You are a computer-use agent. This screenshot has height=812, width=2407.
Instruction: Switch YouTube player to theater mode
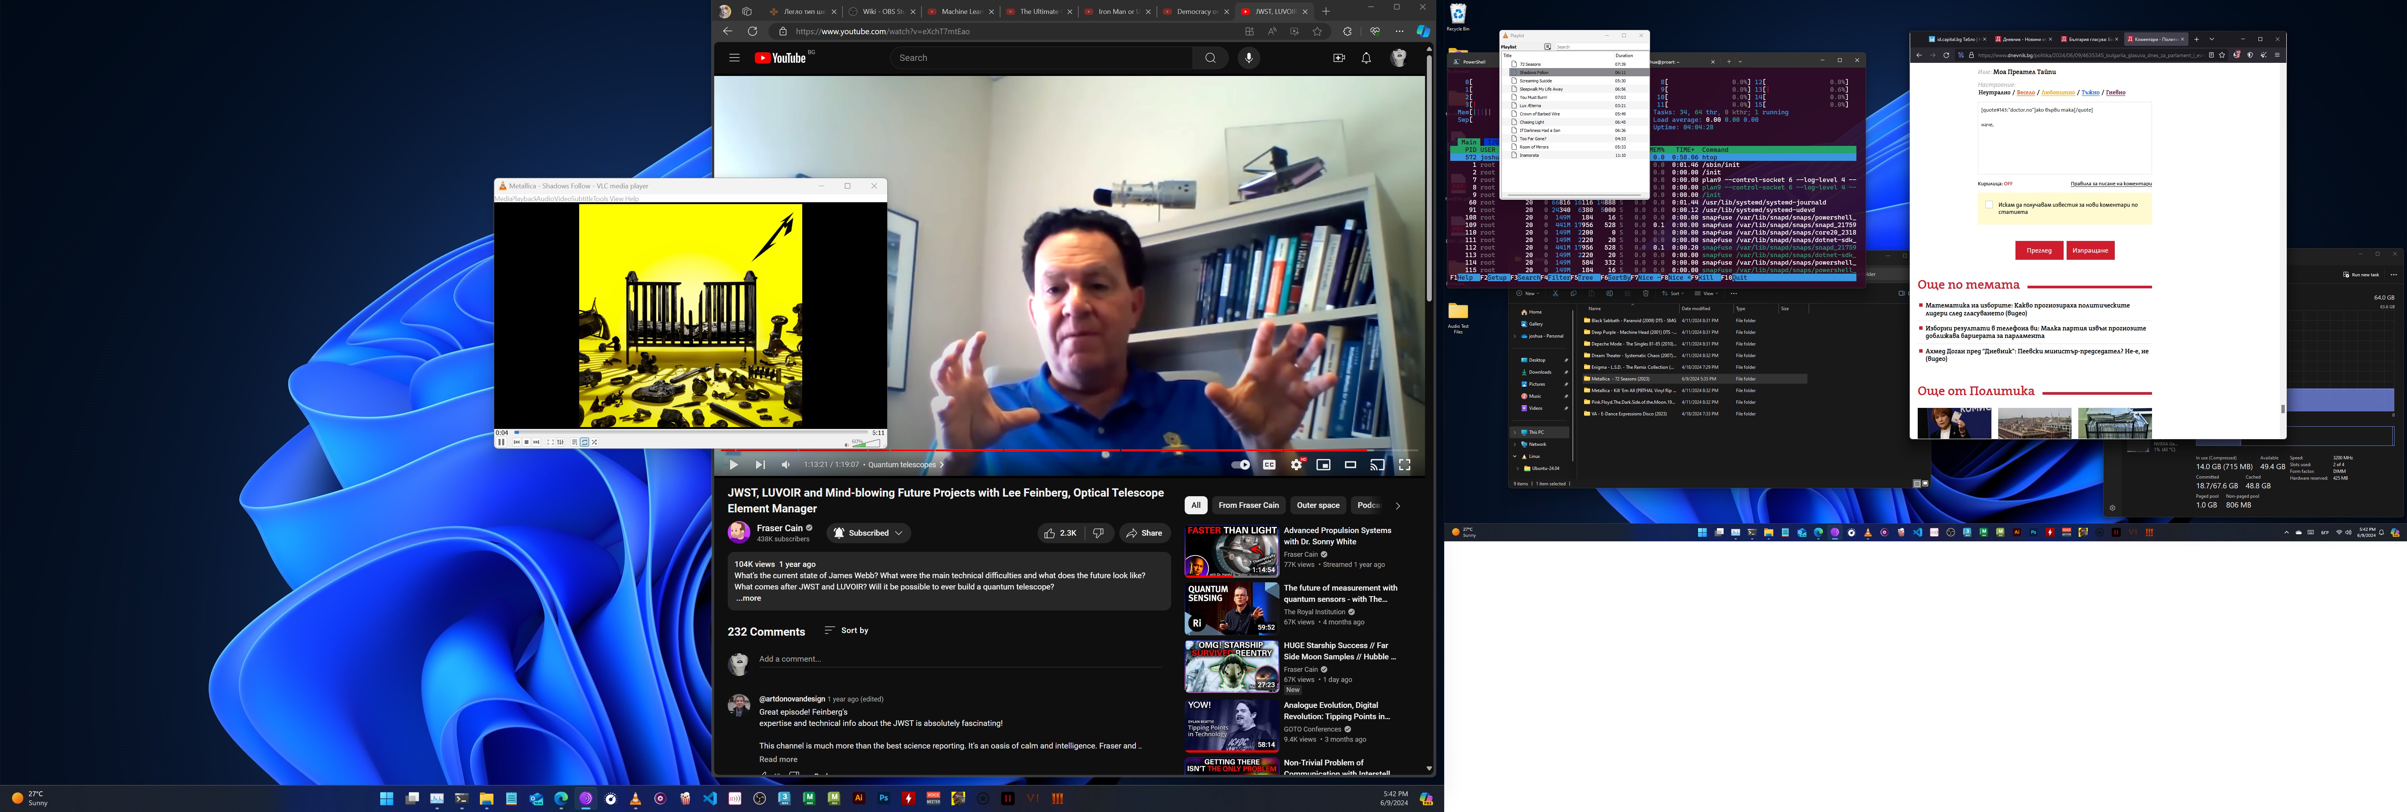1350,464
